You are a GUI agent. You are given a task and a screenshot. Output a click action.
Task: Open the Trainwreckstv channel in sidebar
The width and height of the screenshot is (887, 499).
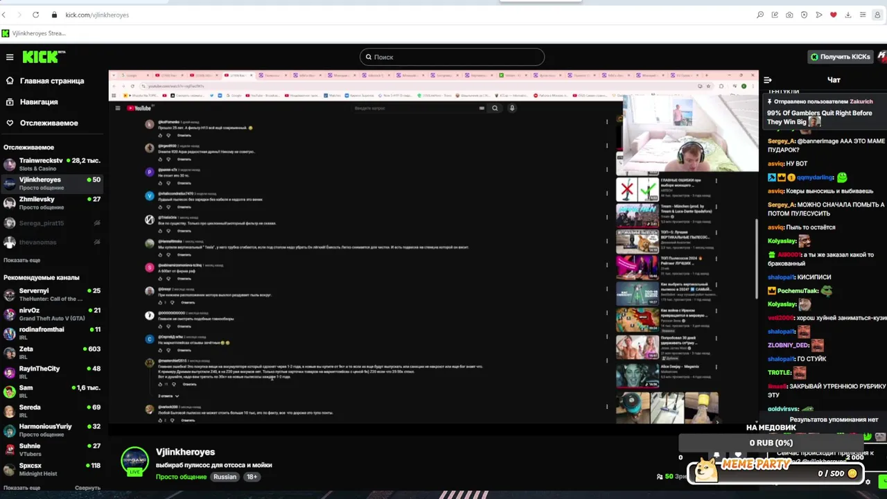point(52,164)
